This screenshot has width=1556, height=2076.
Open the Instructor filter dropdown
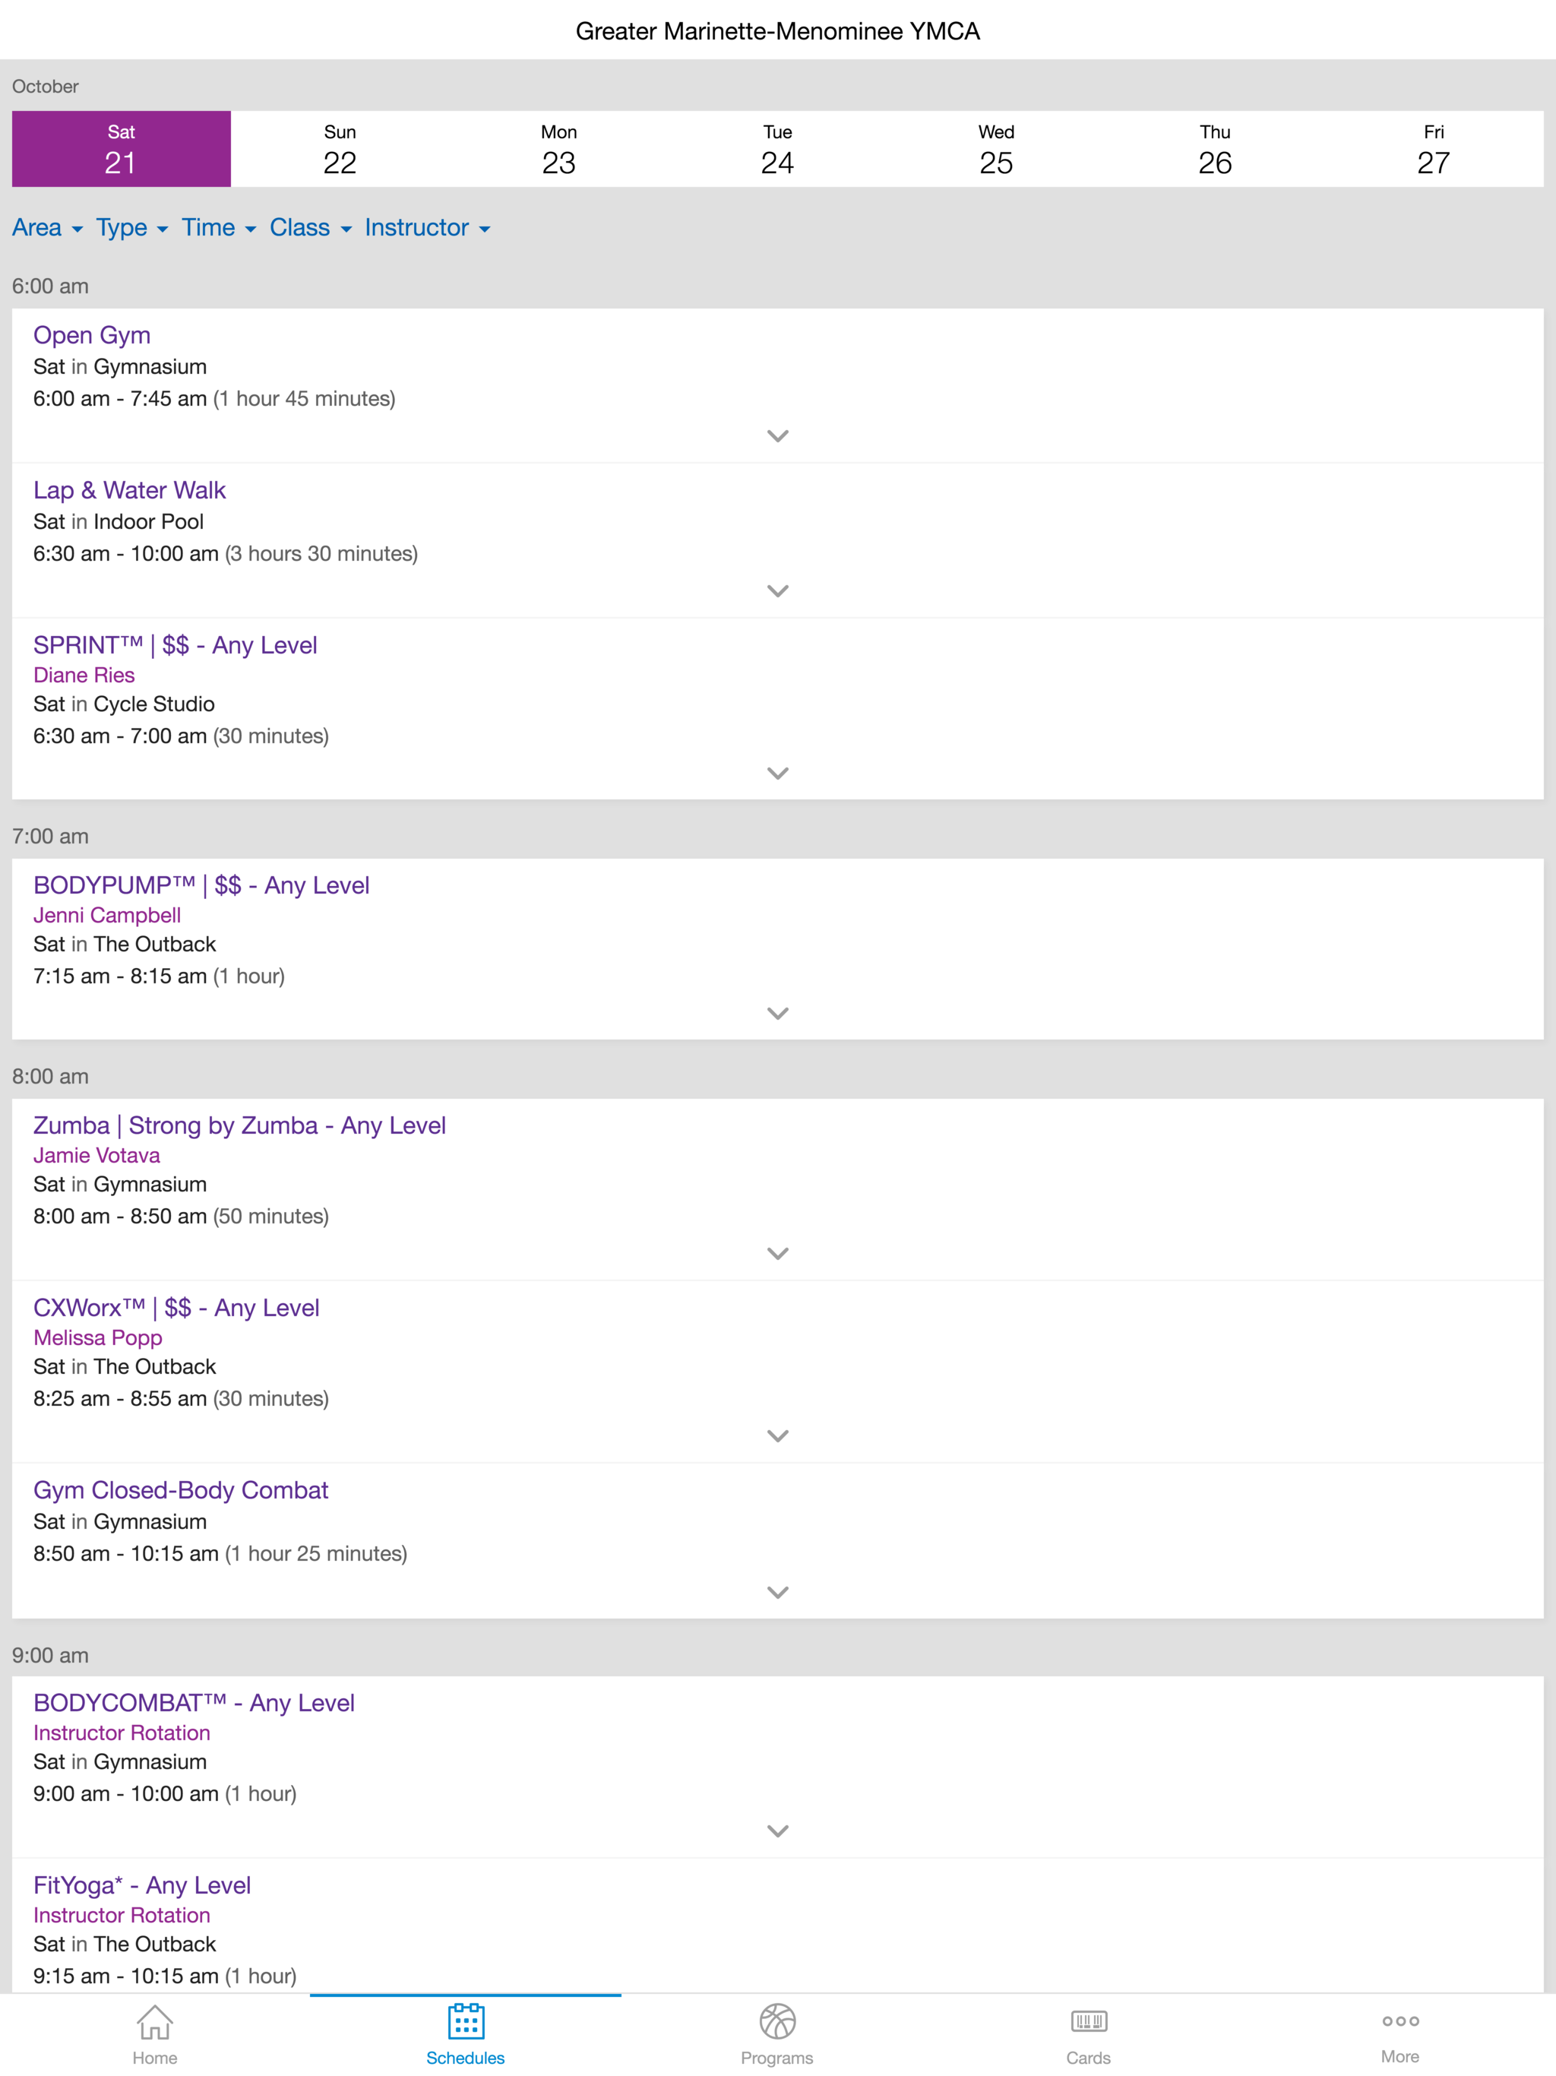coord(428,228)
